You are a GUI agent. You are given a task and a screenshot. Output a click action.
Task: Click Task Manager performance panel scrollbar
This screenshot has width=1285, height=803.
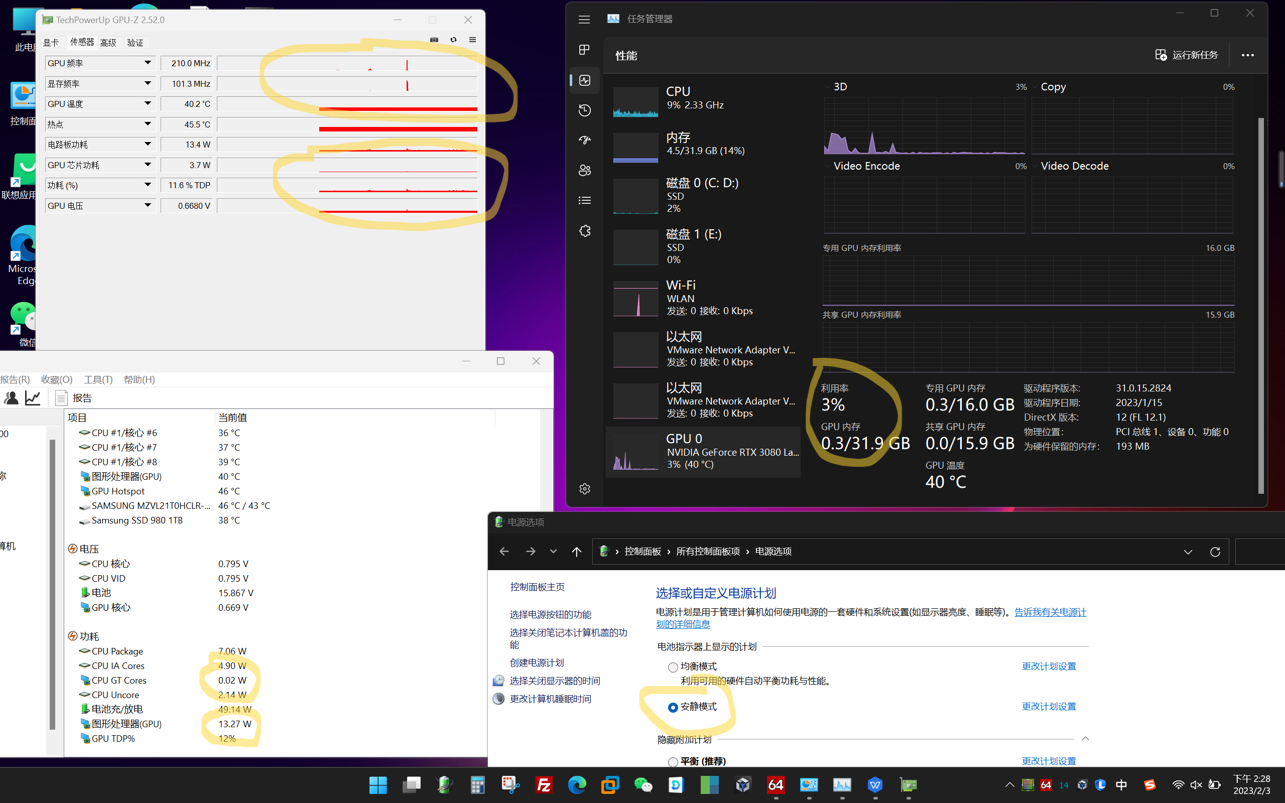pos(1261,305)
